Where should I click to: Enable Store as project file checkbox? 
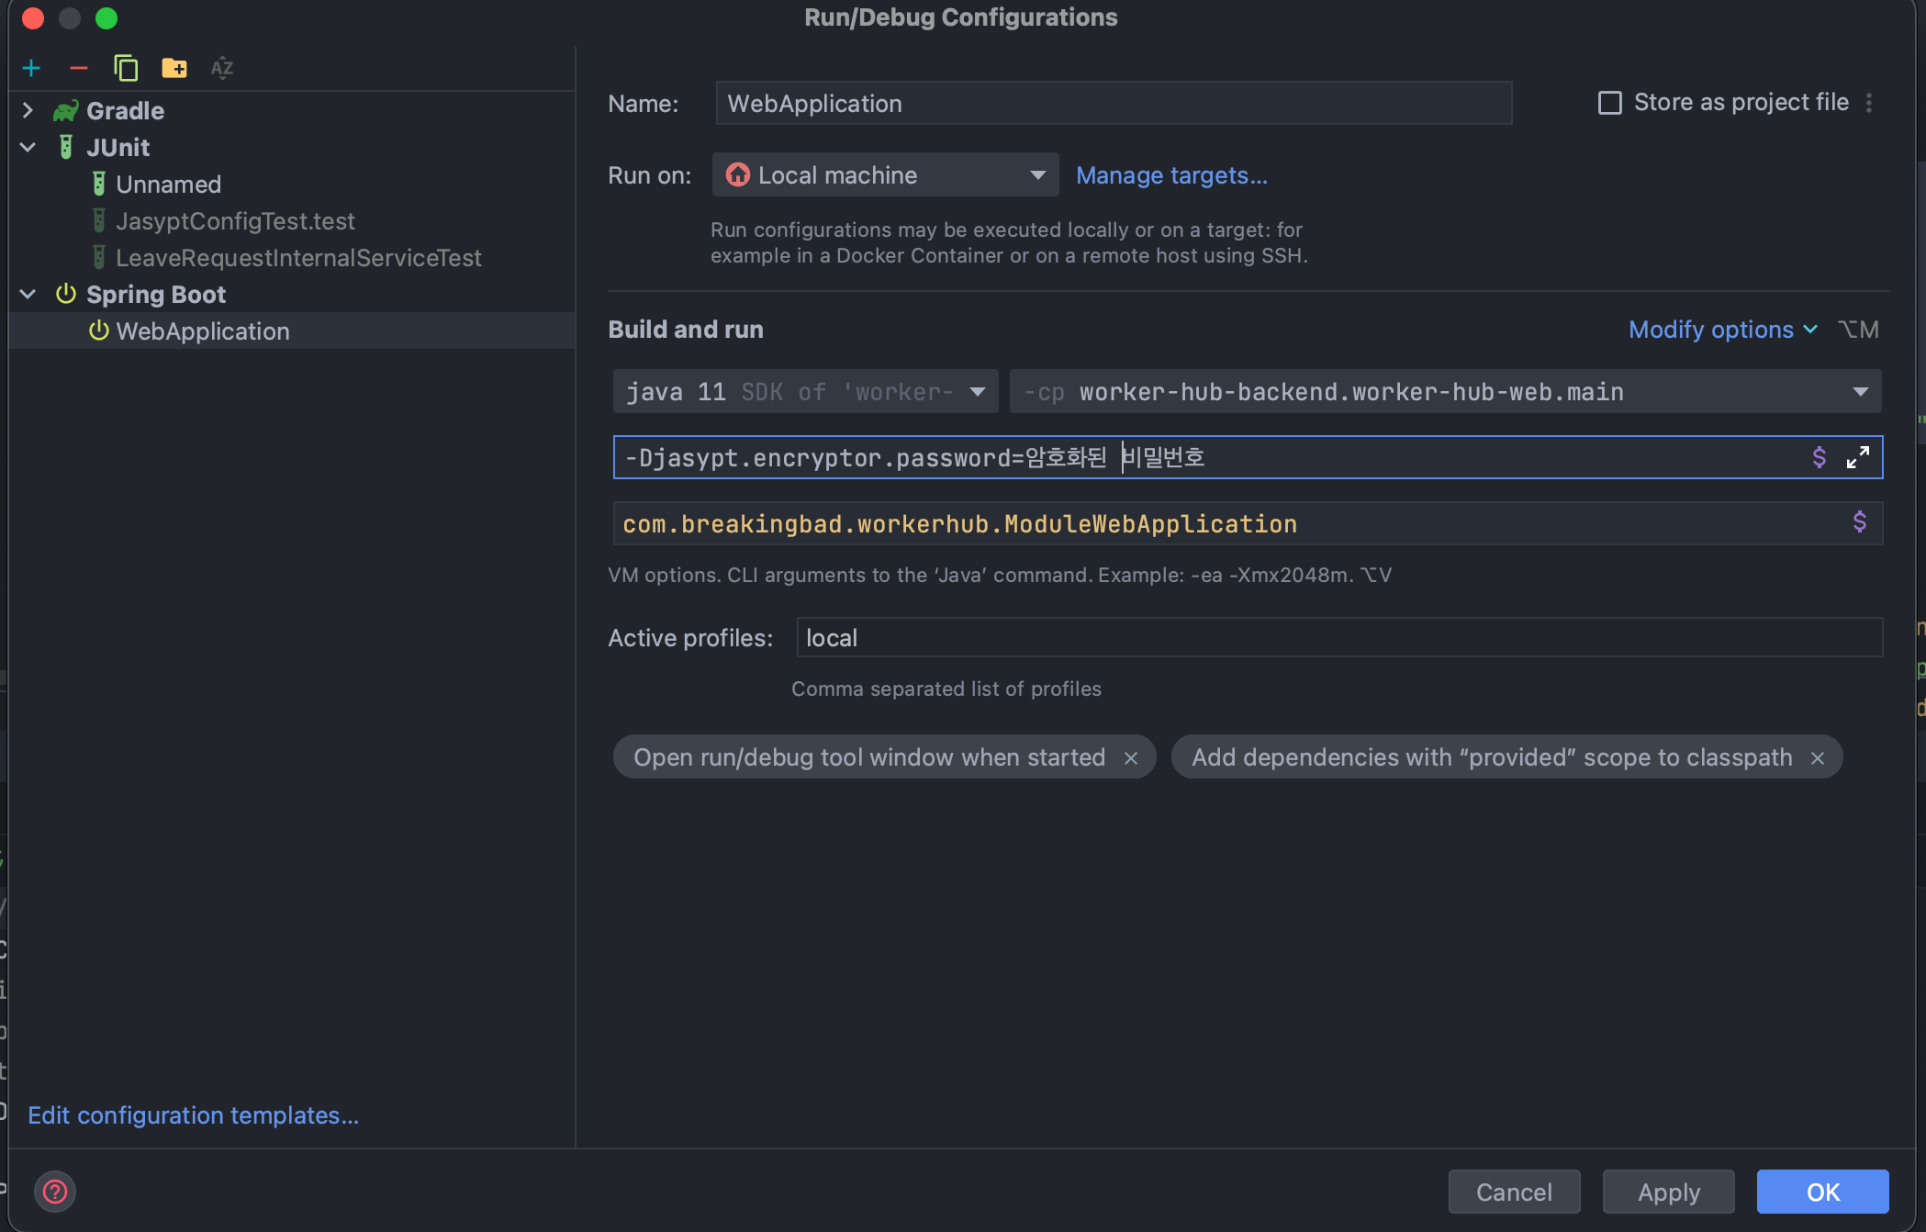(x=1610, y=103)
